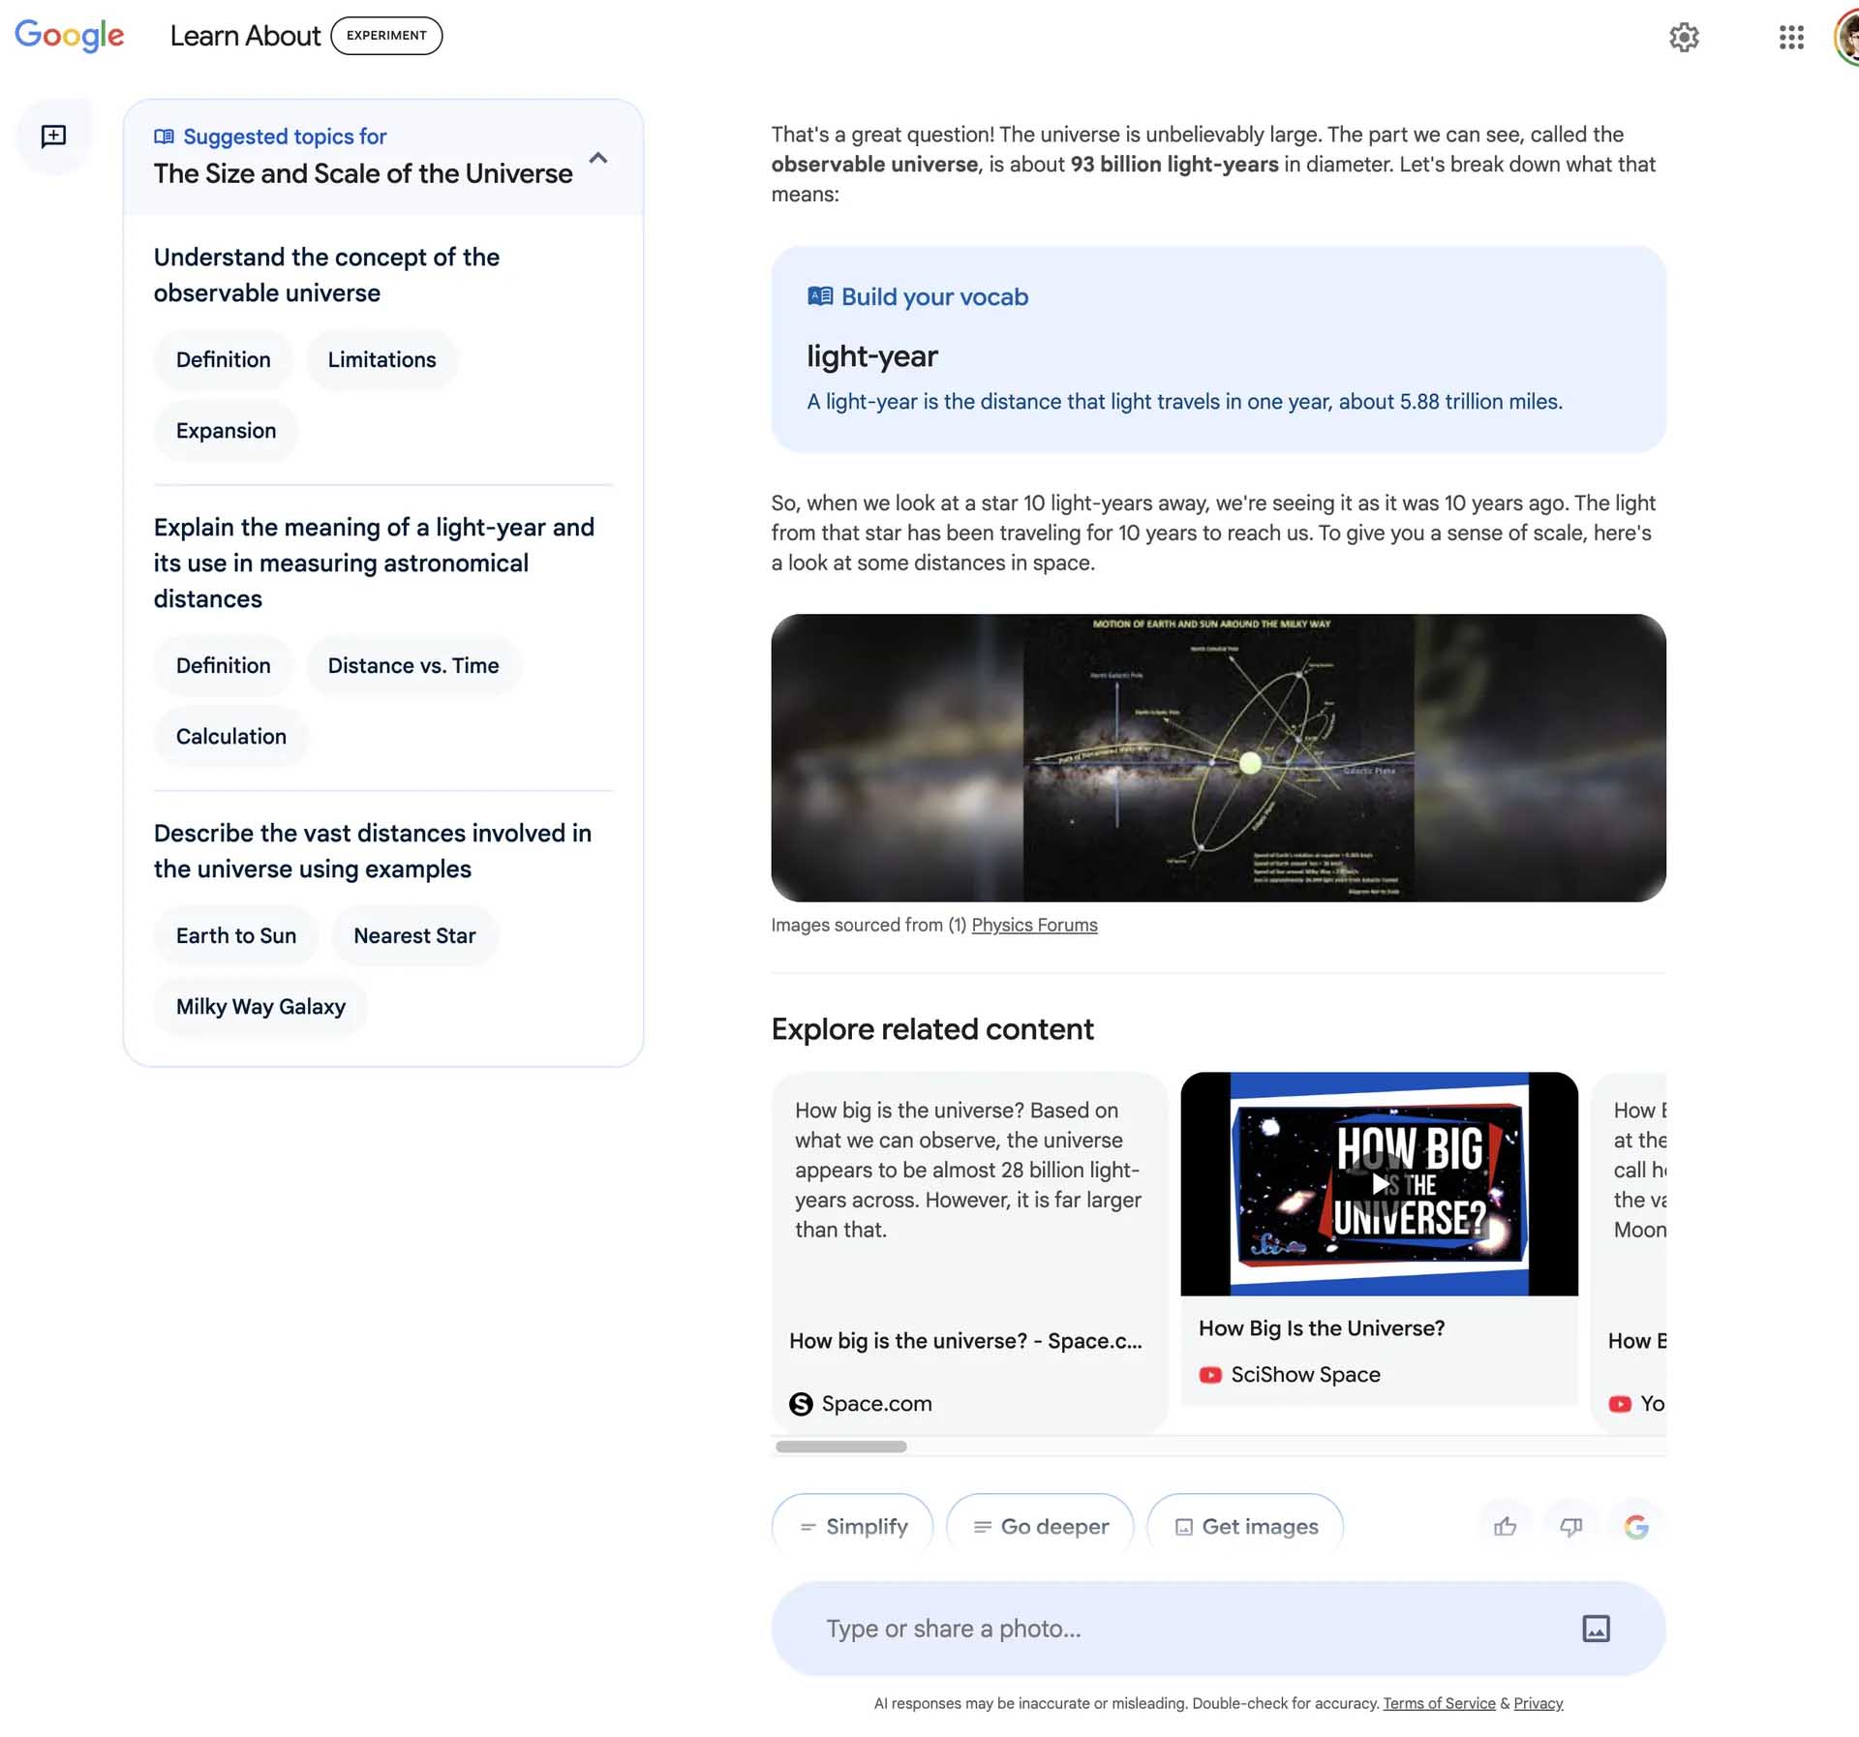Select the Go deeper option
The width and height of the screenshot is (1859, 1737).
(x=1040, y=1525)
